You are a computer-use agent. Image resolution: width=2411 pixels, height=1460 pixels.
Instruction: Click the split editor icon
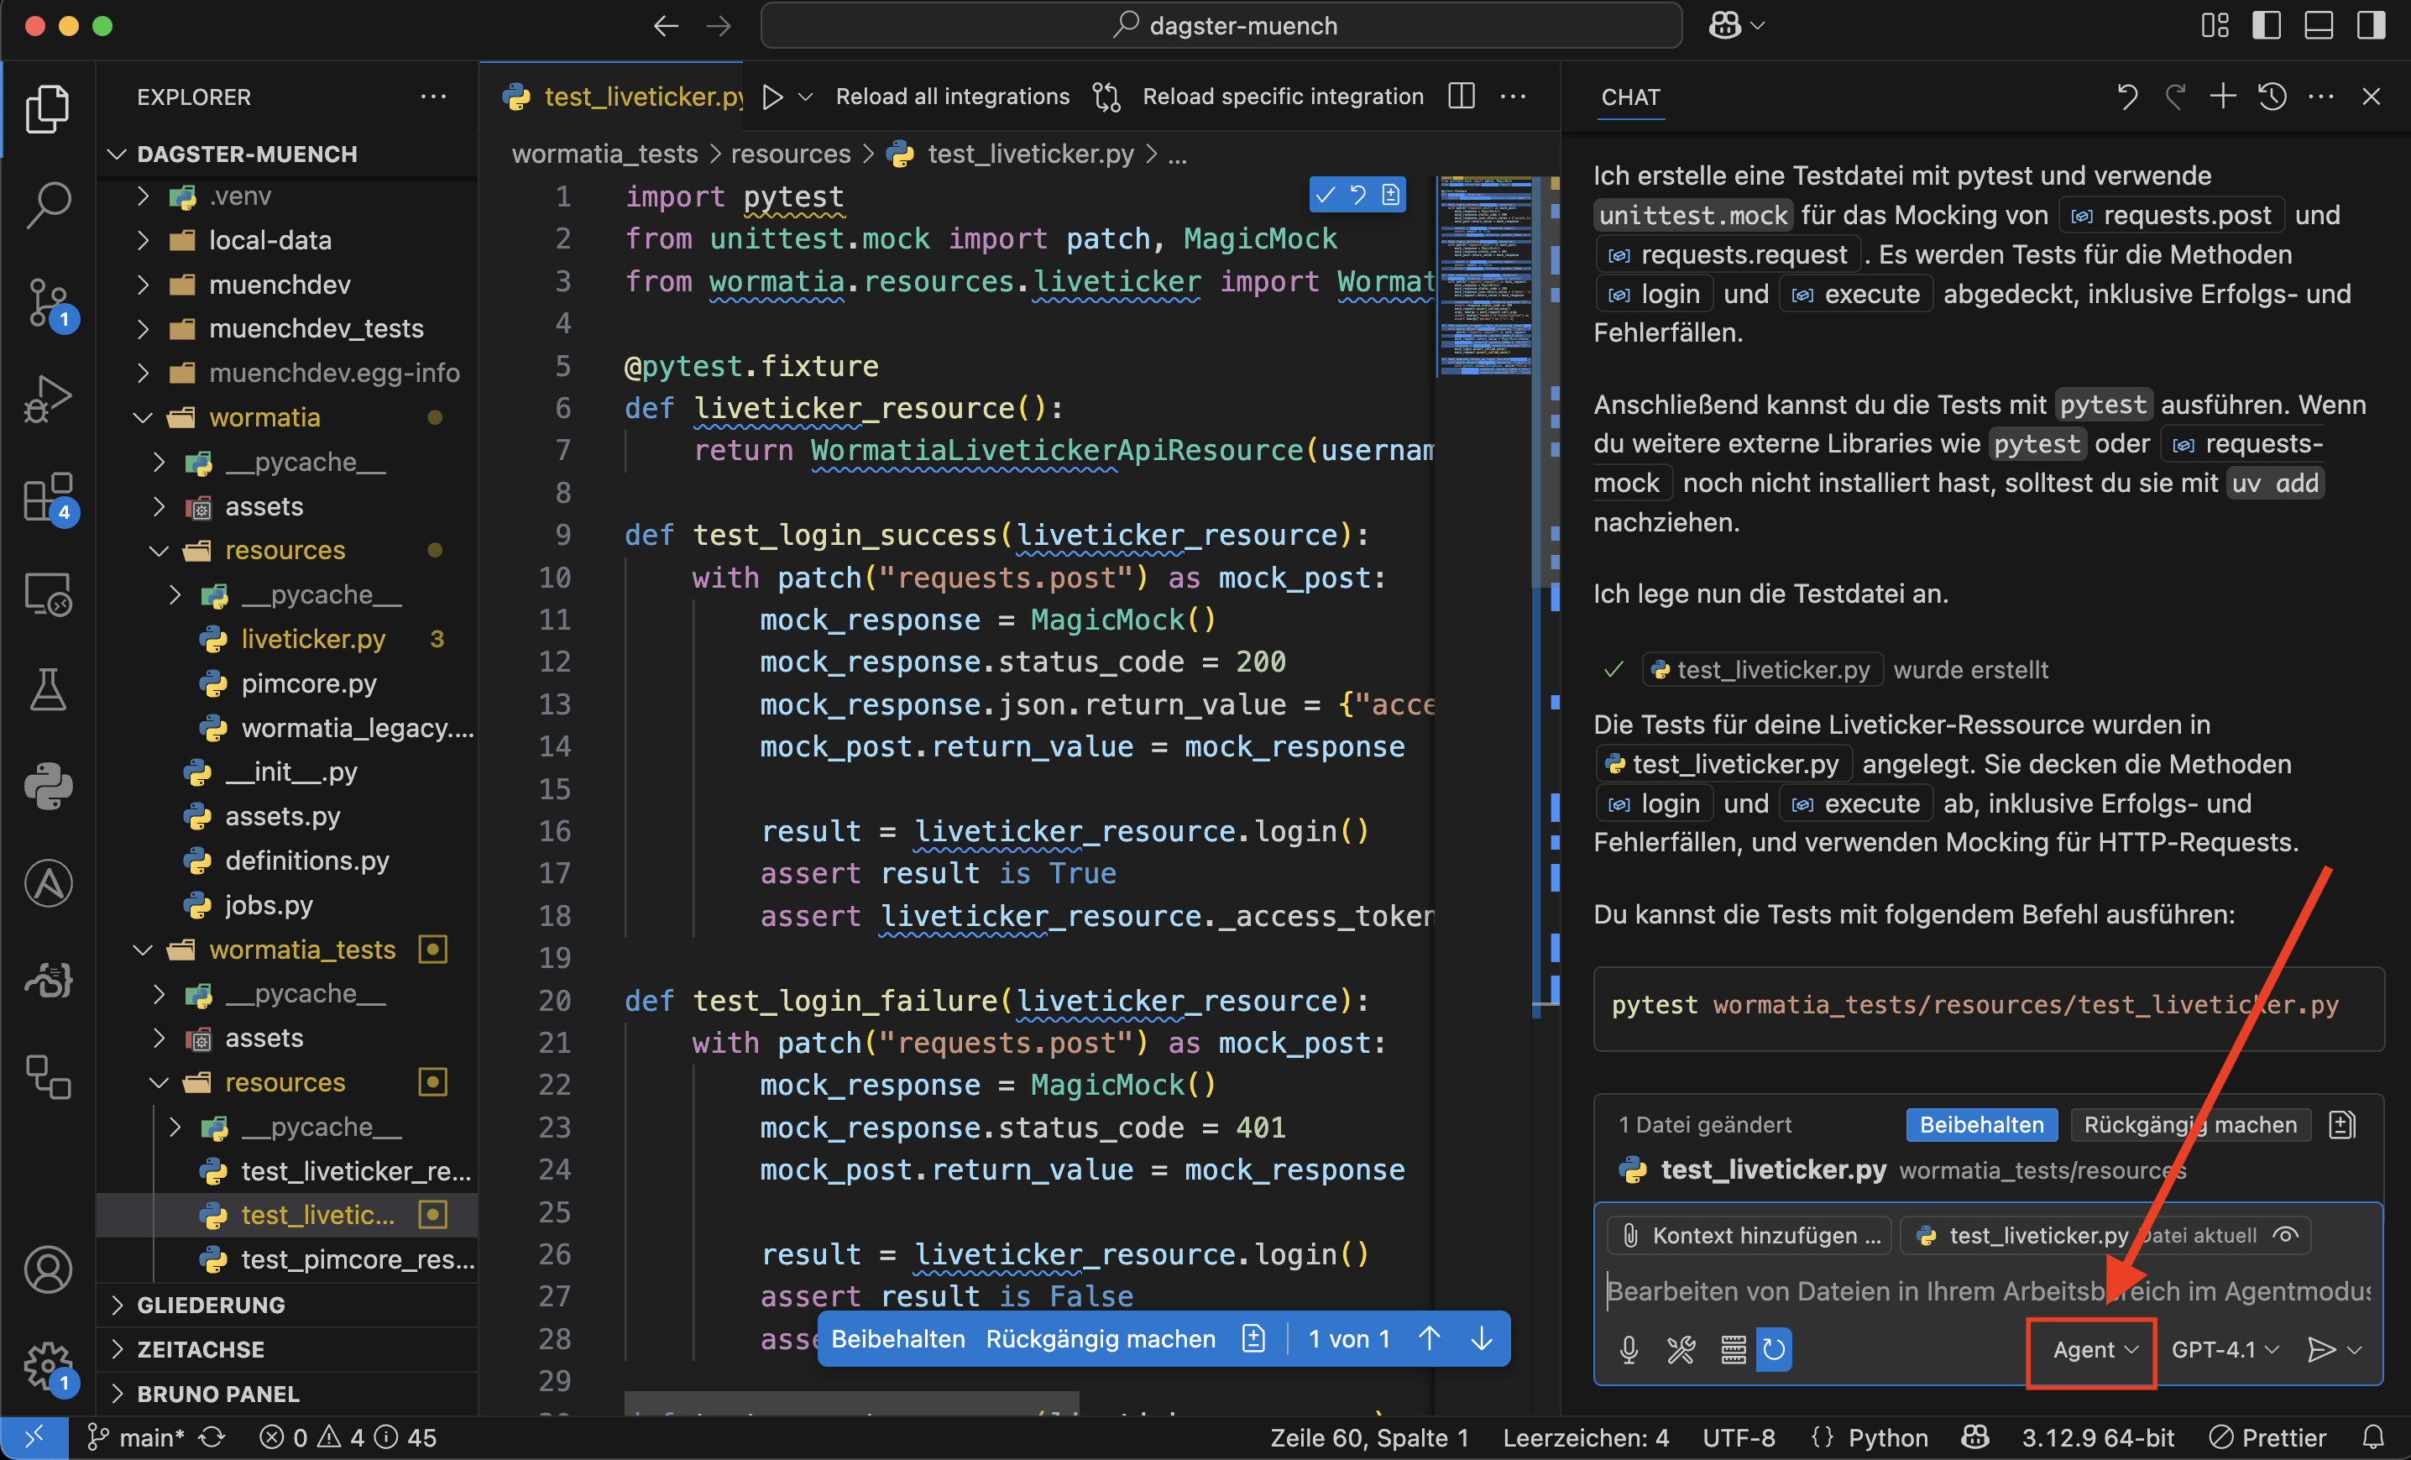pos(1461,96)
